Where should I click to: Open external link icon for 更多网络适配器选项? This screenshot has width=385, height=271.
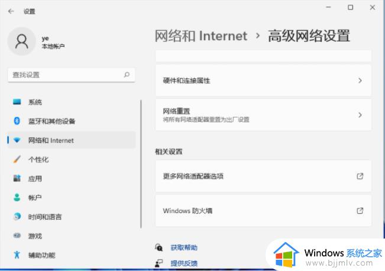click(x=360, y=176)
